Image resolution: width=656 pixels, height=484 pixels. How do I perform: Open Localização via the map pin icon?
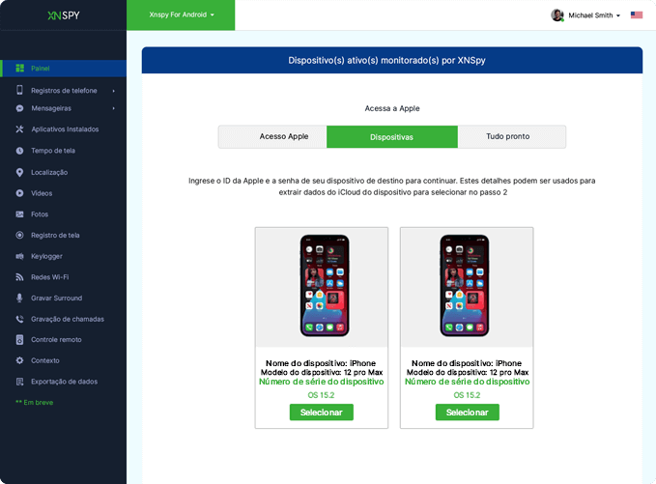[19, 172]
